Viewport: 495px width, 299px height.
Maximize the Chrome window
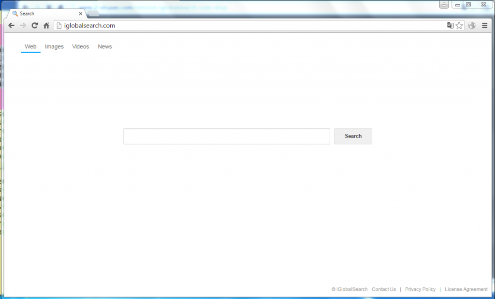[x=468, y=4]
